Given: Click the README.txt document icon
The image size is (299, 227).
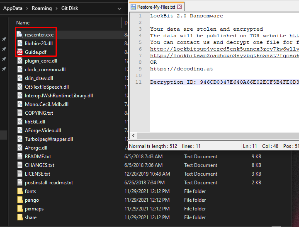Looking at the screenshot, I should (x=20, y=156).
